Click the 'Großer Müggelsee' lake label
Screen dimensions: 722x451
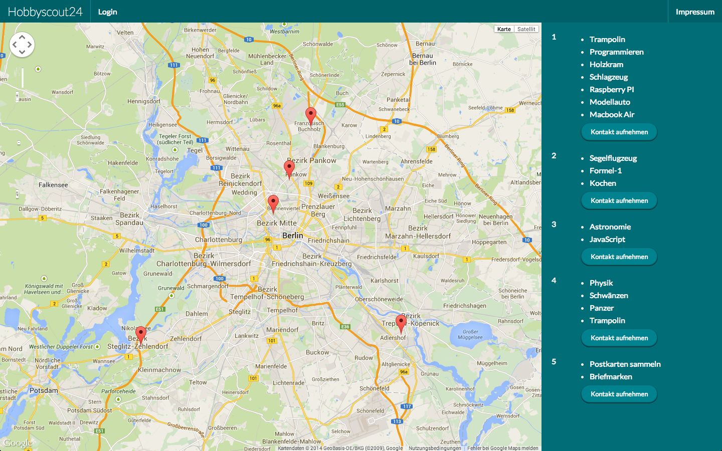pos(470,334)
